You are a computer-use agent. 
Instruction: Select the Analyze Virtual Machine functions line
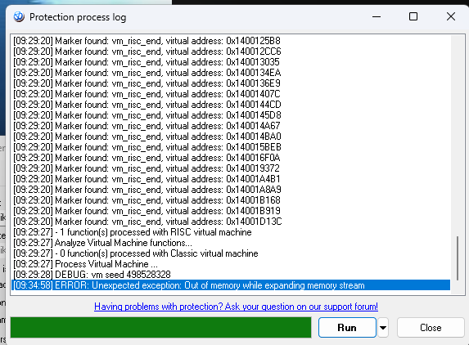coord(231,243)
